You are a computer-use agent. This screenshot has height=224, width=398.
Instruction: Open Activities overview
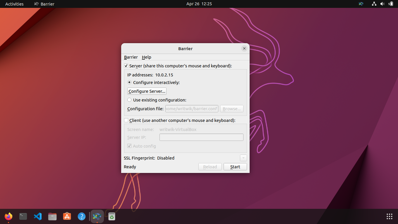[14, 4]
